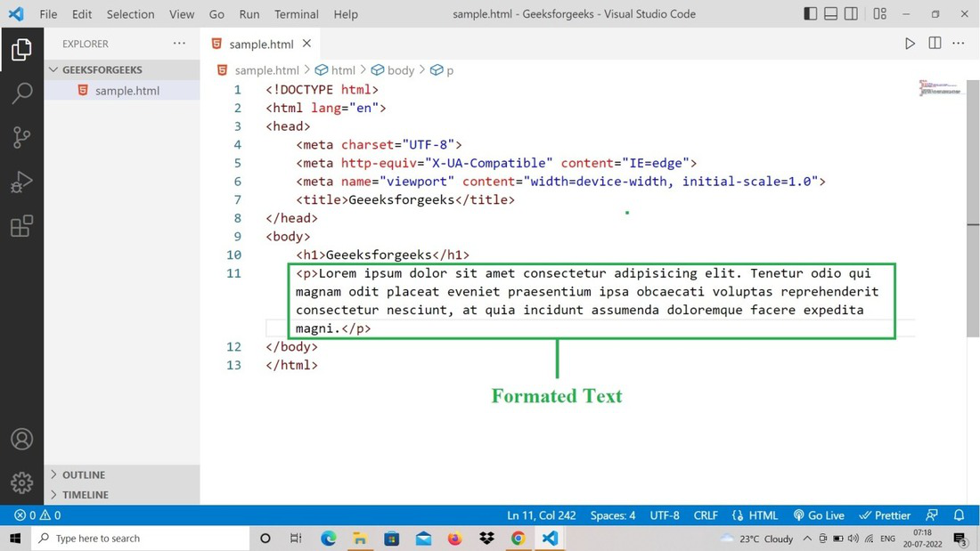Select the sample.html editor tab

pos(261,44)
